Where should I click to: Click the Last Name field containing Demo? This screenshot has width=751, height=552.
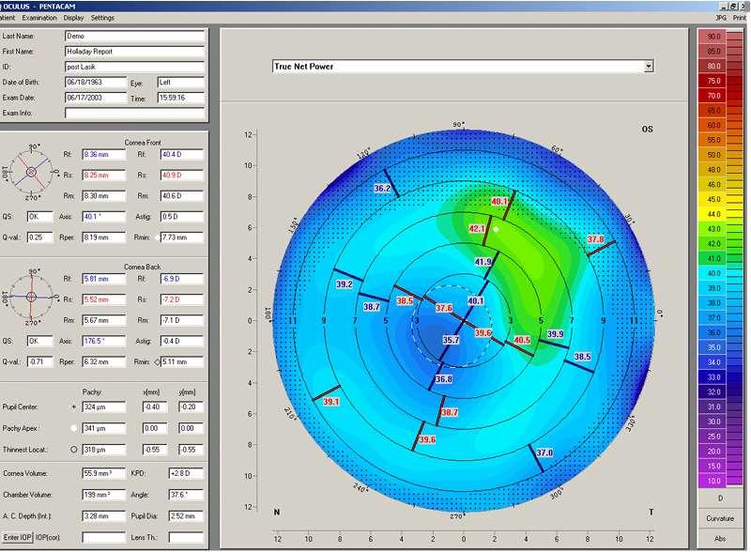coord(134,36)
